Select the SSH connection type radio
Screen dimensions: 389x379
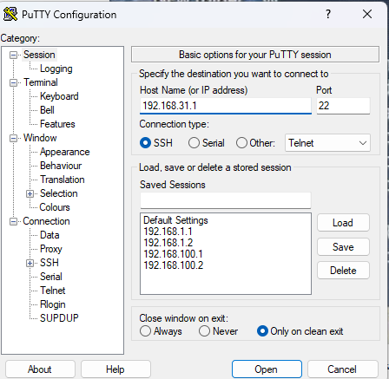[145, 143]
